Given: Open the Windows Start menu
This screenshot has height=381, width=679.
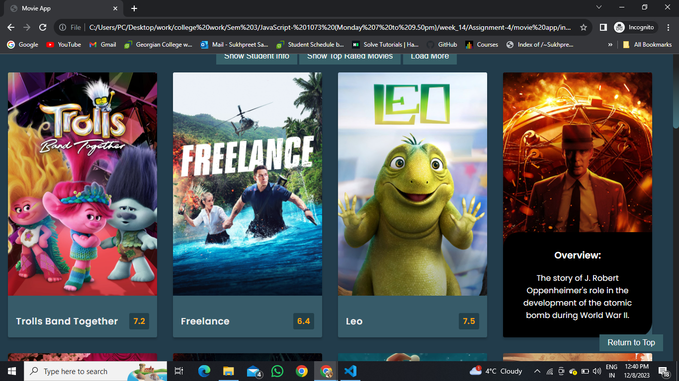Looking at the screenshot, I should tap(11, 371).
